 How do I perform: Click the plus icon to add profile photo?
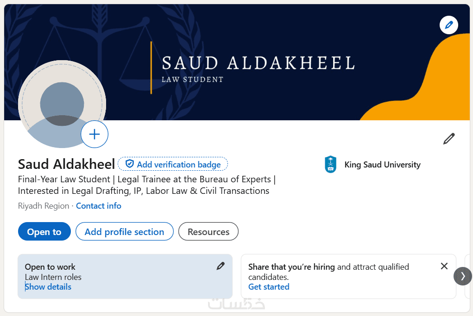coord(95,135)
